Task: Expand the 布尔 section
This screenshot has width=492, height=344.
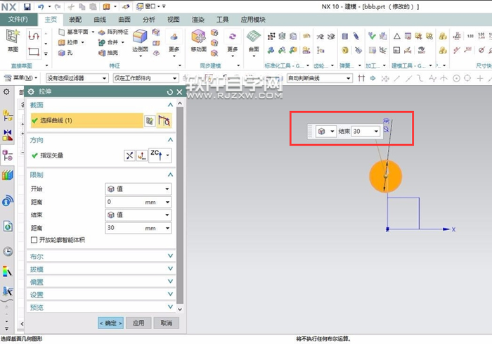Action: coord(101,257)
